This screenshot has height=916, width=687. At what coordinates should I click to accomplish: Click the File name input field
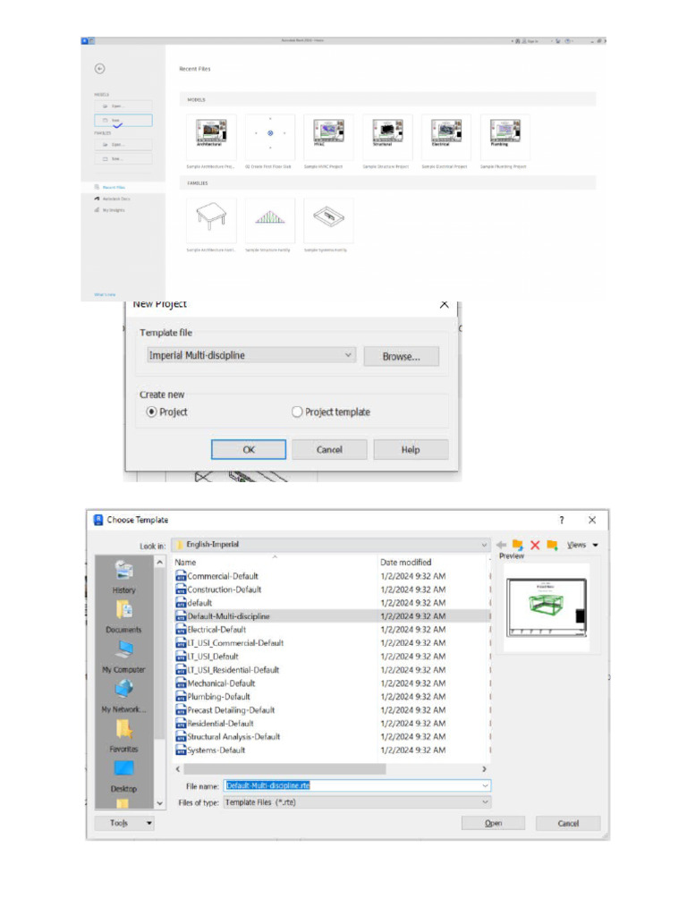357,785
